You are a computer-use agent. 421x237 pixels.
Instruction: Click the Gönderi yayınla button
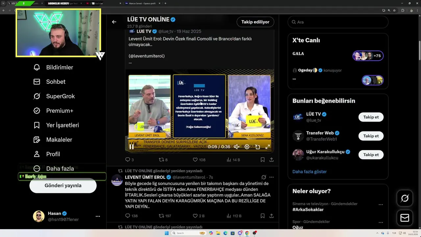[63, 186]
